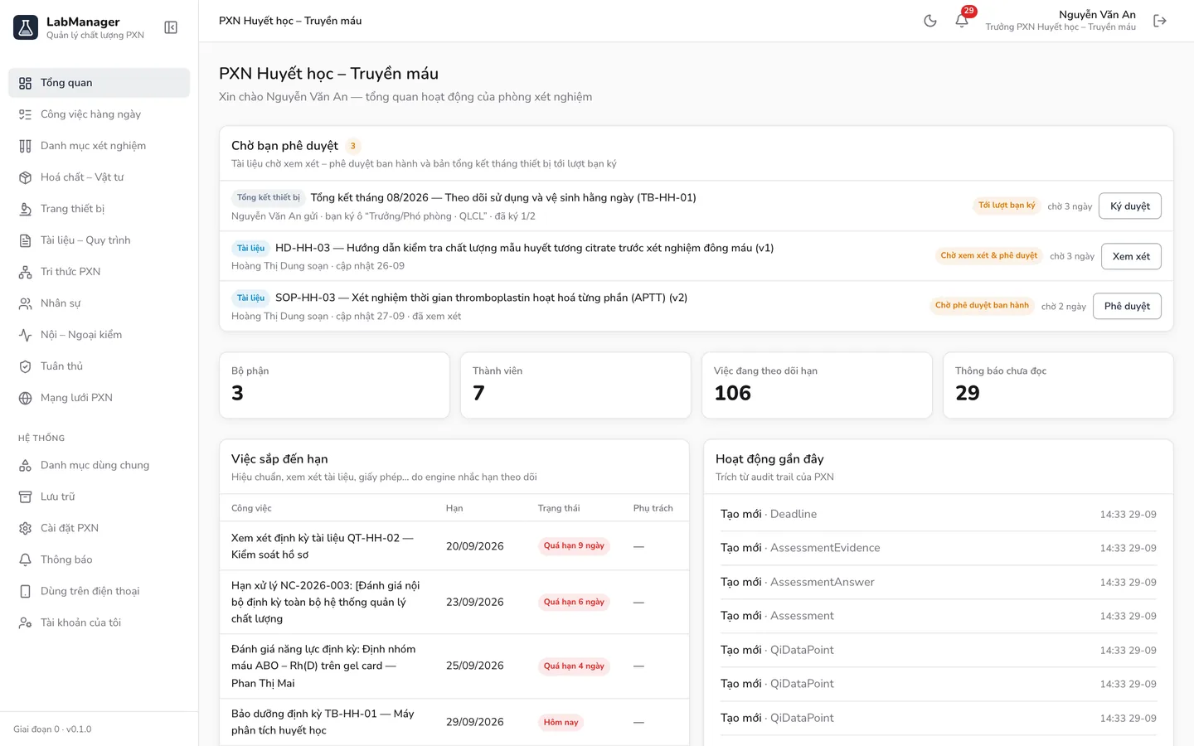Click the Tuân thủ shield icon
Image resolution: width=1194 pixels, height=746 pixels.
point(26,366)
